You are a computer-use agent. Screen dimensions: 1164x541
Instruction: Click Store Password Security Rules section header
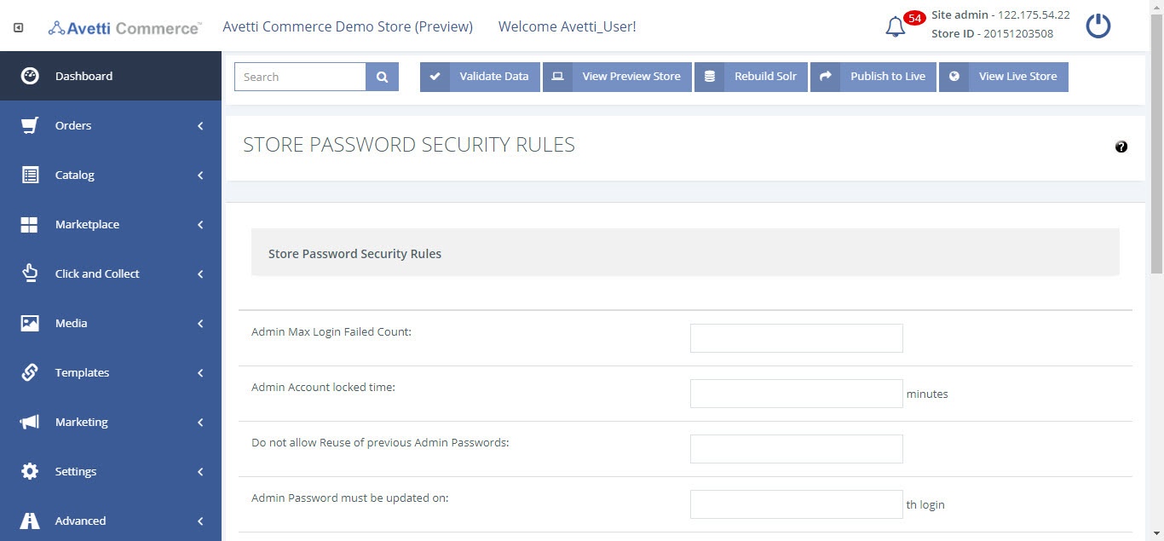(x=685, y=254)
